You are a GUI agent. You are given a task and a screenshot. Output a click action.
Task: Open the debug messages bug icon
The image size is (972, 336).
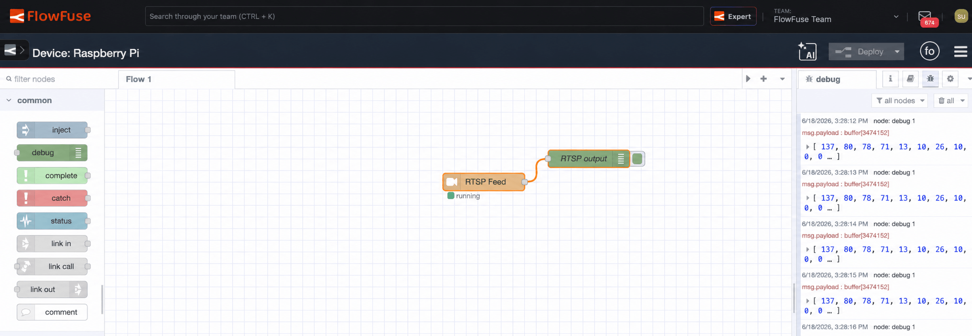pyautogui.click(x=930, y=79)
